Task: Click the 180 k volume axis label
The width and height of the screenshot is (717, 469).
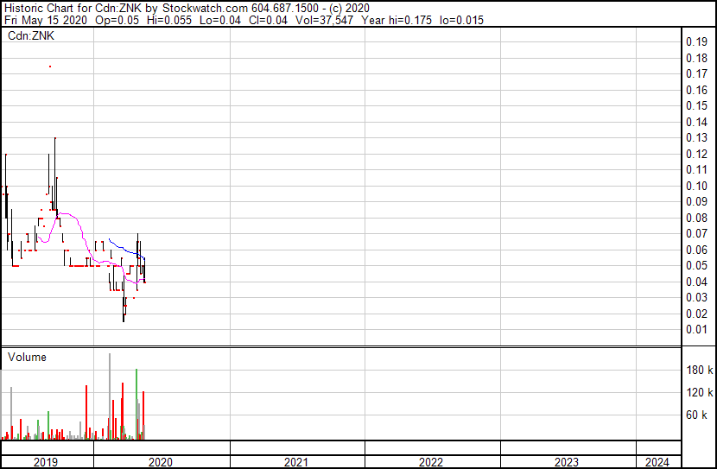Action: pos(699,370)
